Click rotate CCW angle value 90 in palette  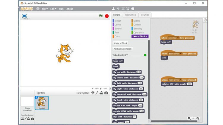141,111
